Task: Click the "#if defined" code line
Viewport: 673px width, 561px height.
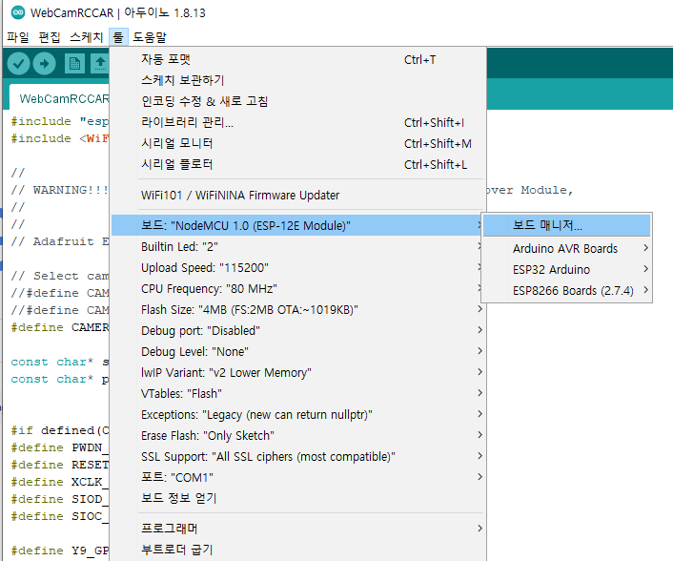Action: pyautogui.click(x=60, y=430)
